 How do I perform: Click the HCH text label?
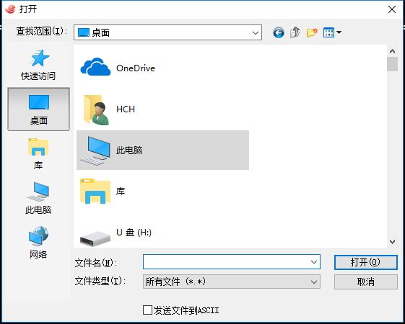(x=126, y=109)
